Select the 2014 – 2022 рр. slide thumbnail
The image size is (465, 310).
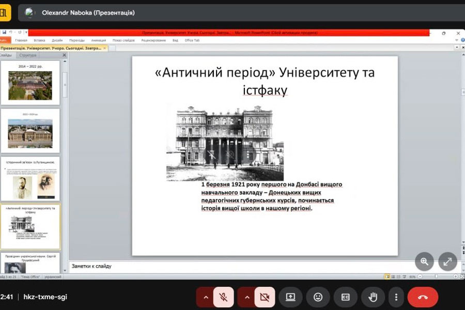coord(30,83)
